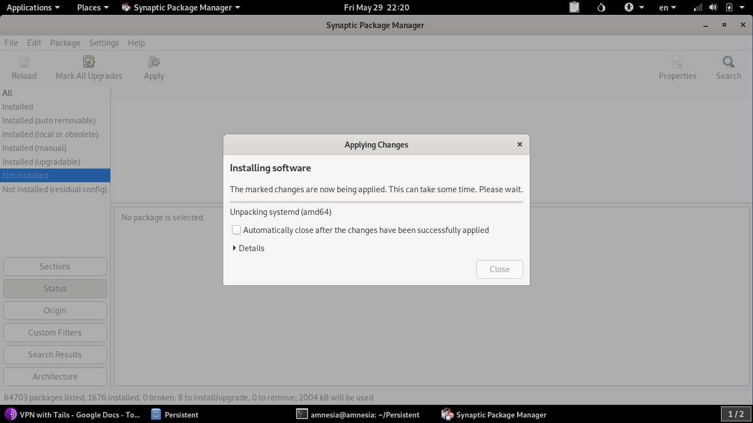753x423 pixels.
Task: Click the Tor onion status icon
Action: (x=601, y=7)
